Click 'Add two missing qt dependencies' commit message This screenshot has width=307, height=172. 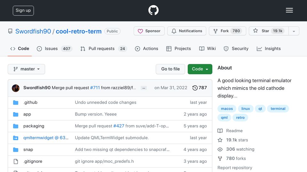[122, 149]
